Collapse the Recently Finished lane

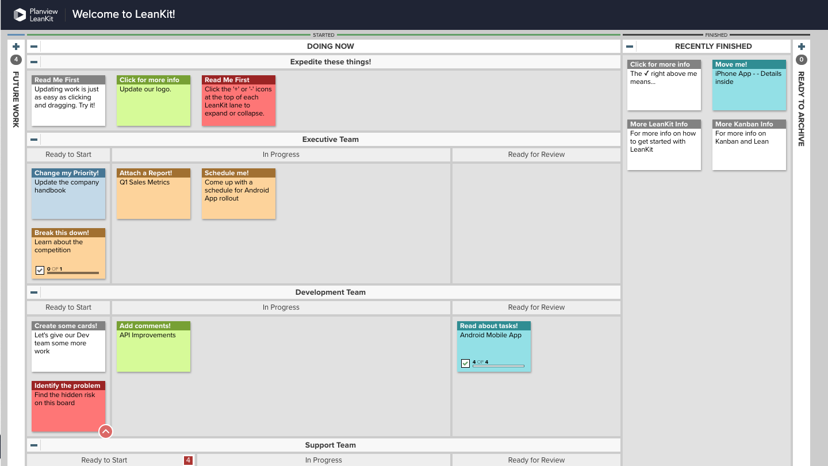coord(629,46)
